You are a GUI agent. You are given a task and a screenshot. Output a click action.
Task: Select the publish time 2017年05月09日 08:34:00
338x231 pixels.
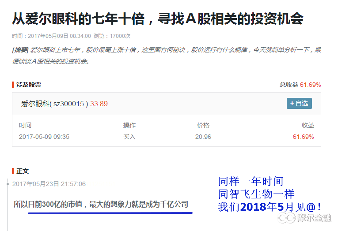tap(59, 36)
